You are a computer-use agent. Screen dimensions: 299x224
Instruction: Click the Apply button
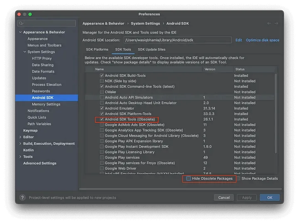247,197
